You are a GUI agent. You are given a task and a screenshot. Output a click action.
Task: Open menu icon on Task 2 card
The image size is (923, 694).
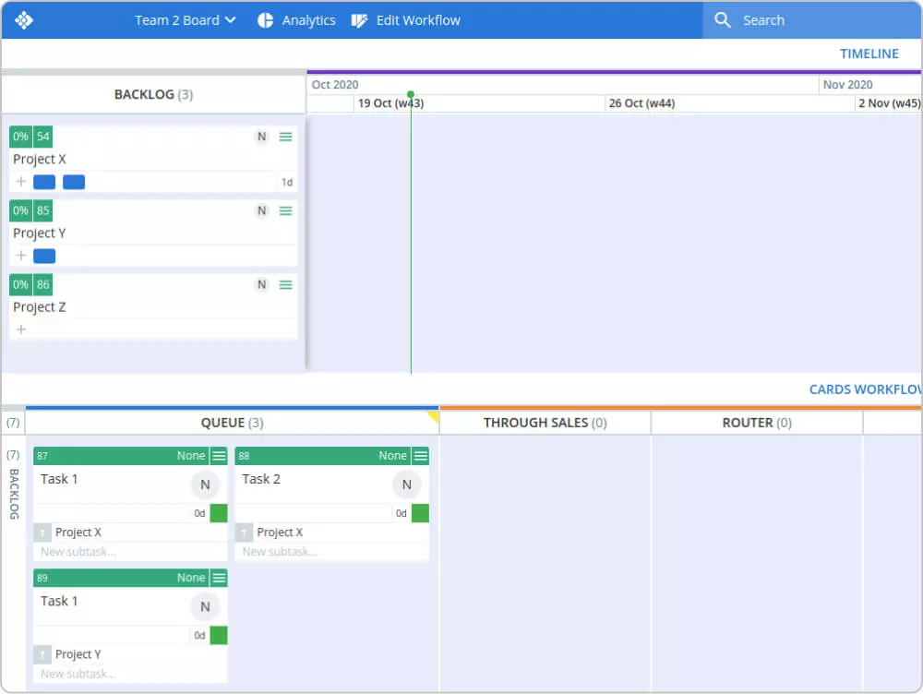click(x=421, y=456)
